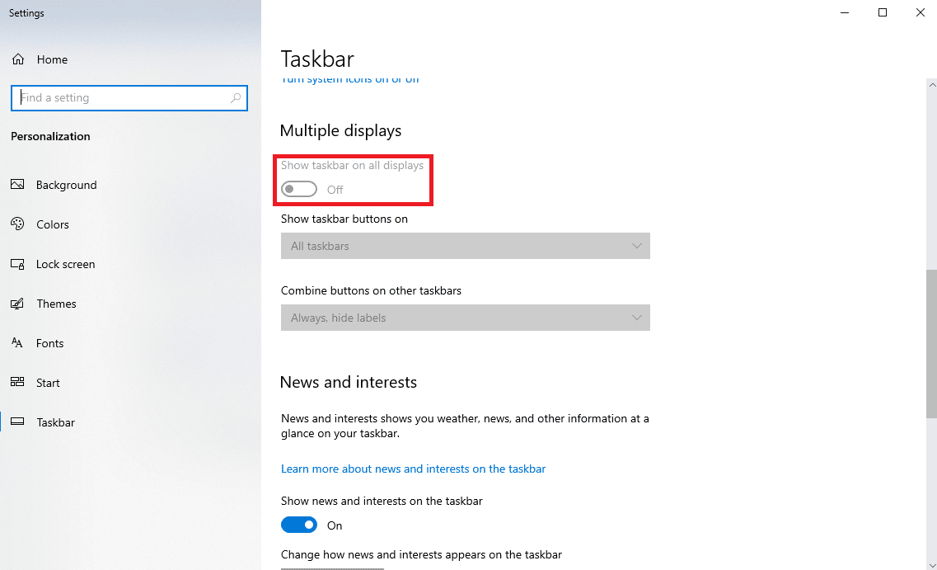Click the Fonts icon in sidebar
The image size is (937, 570).
17,342
